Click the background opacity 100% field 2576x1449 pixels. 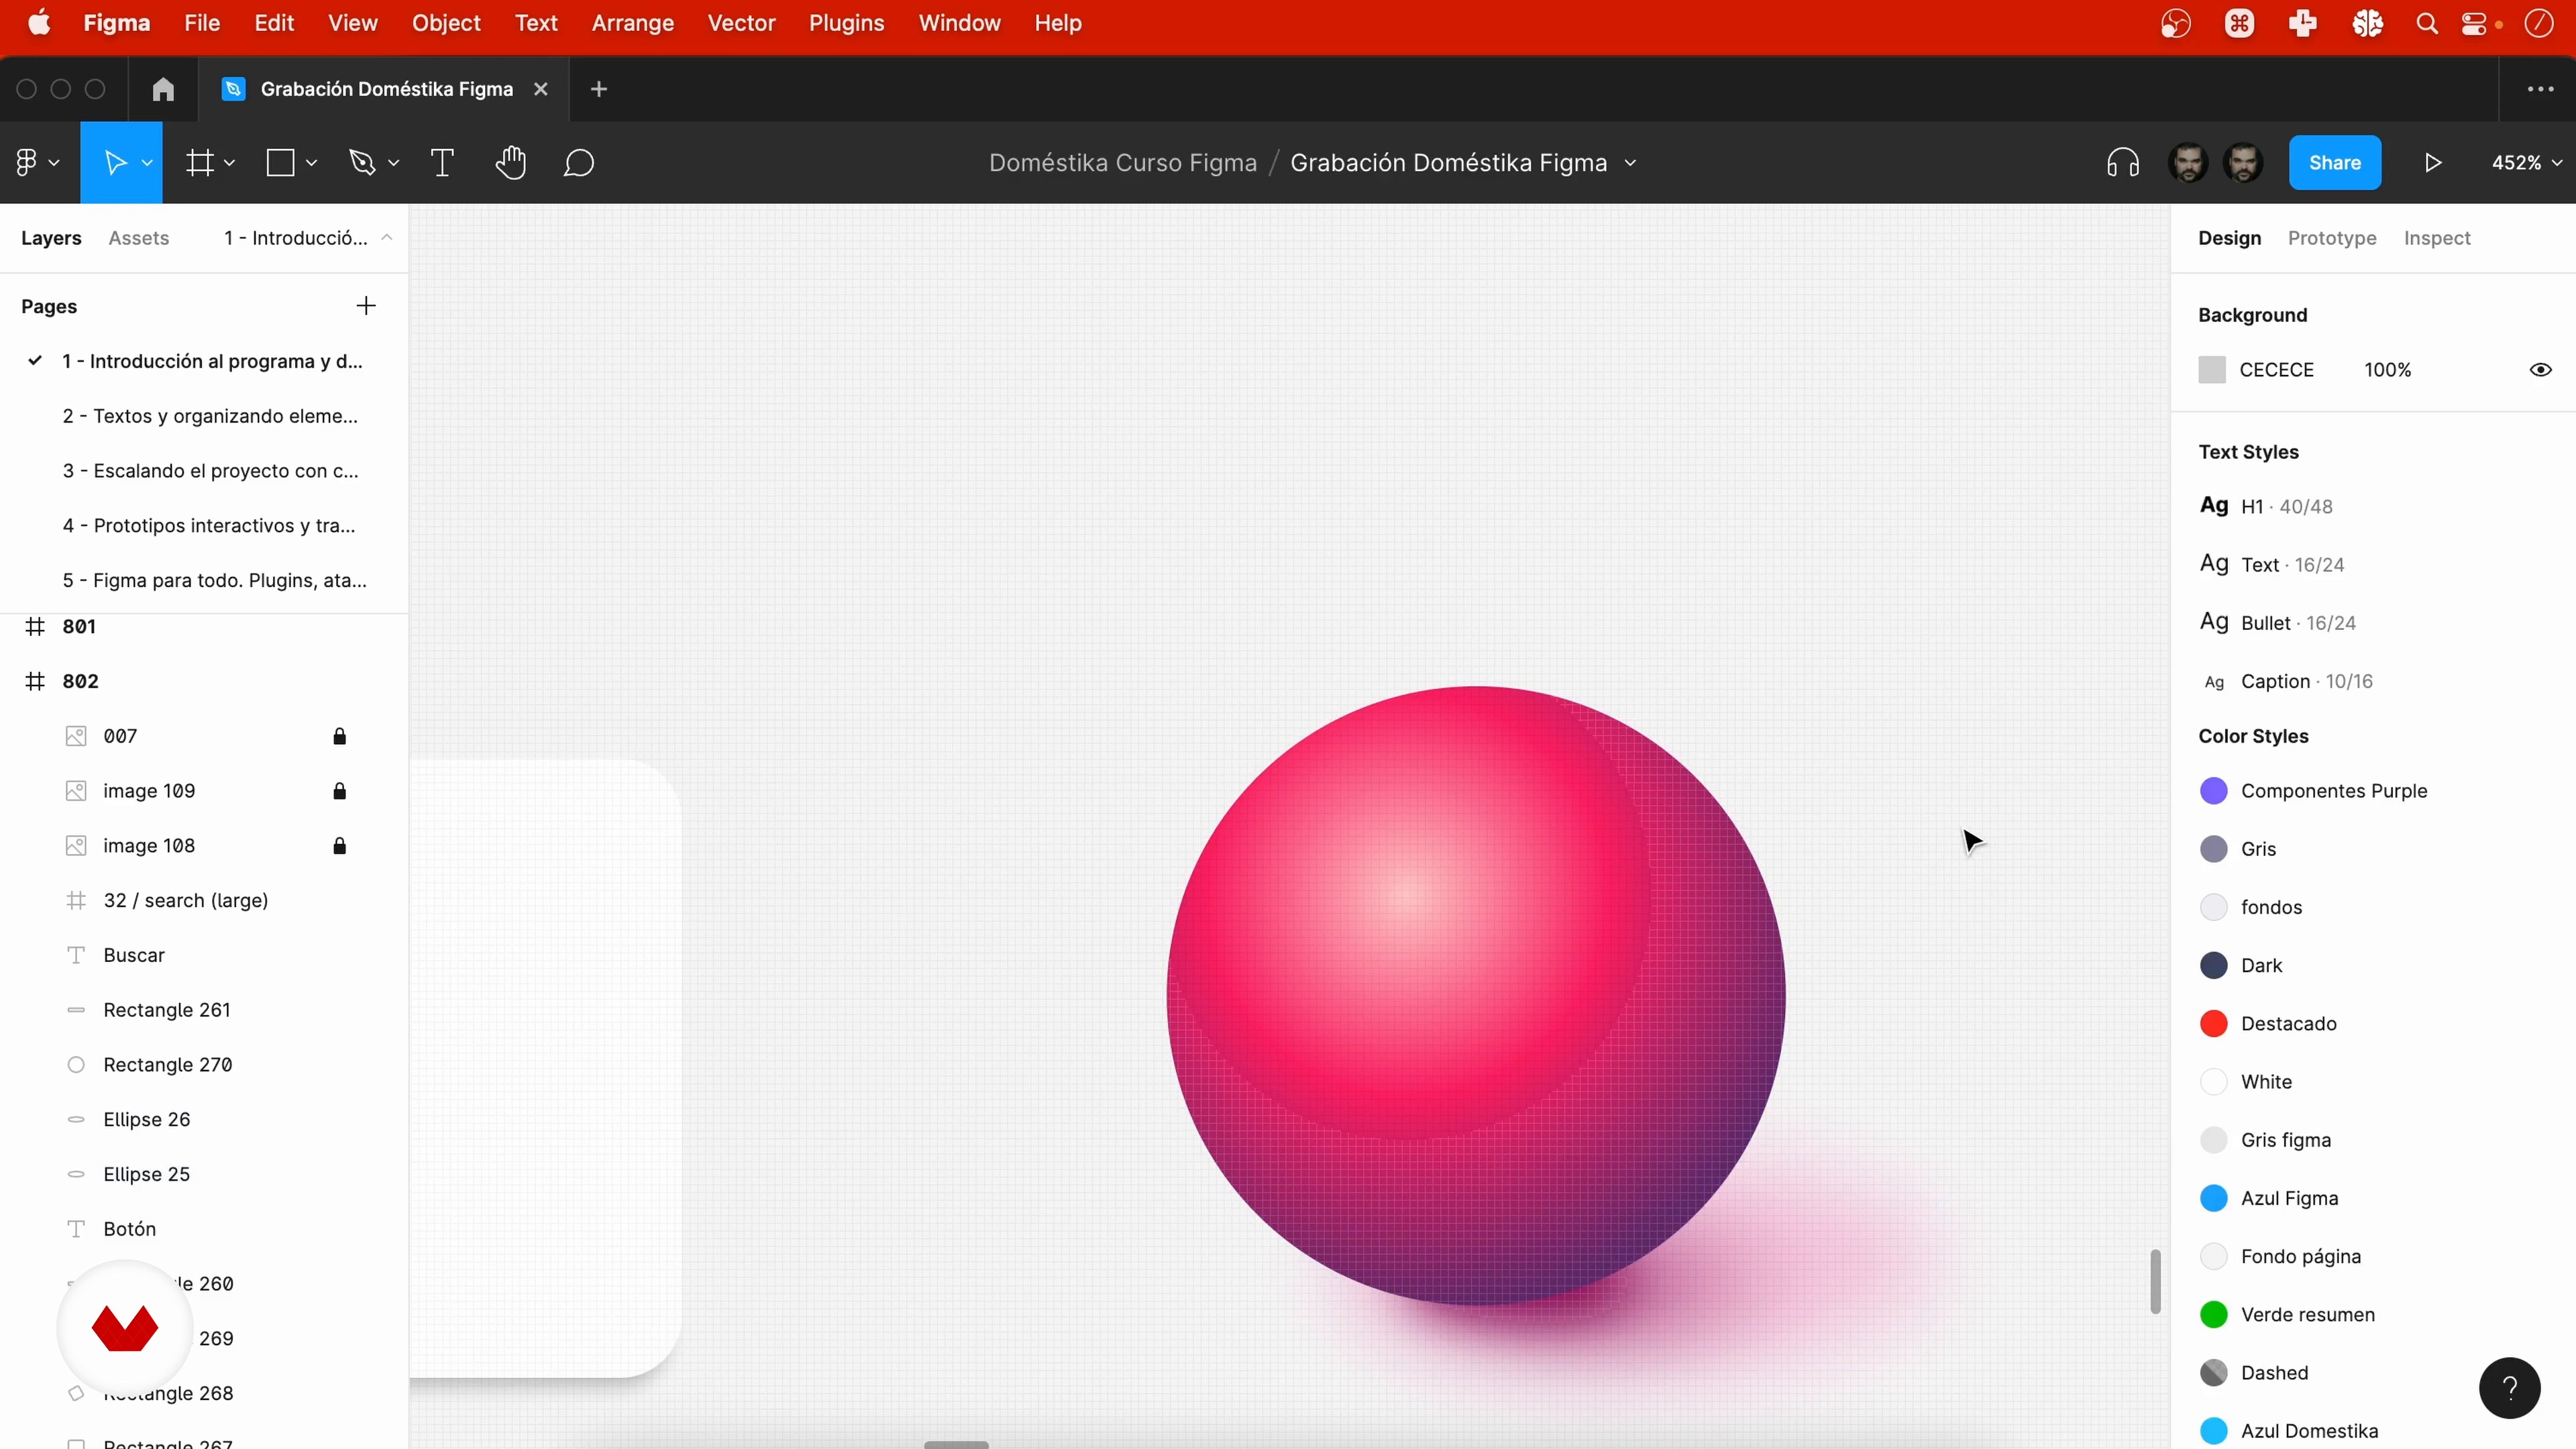pyautogui.click(x=2387, y=370)
